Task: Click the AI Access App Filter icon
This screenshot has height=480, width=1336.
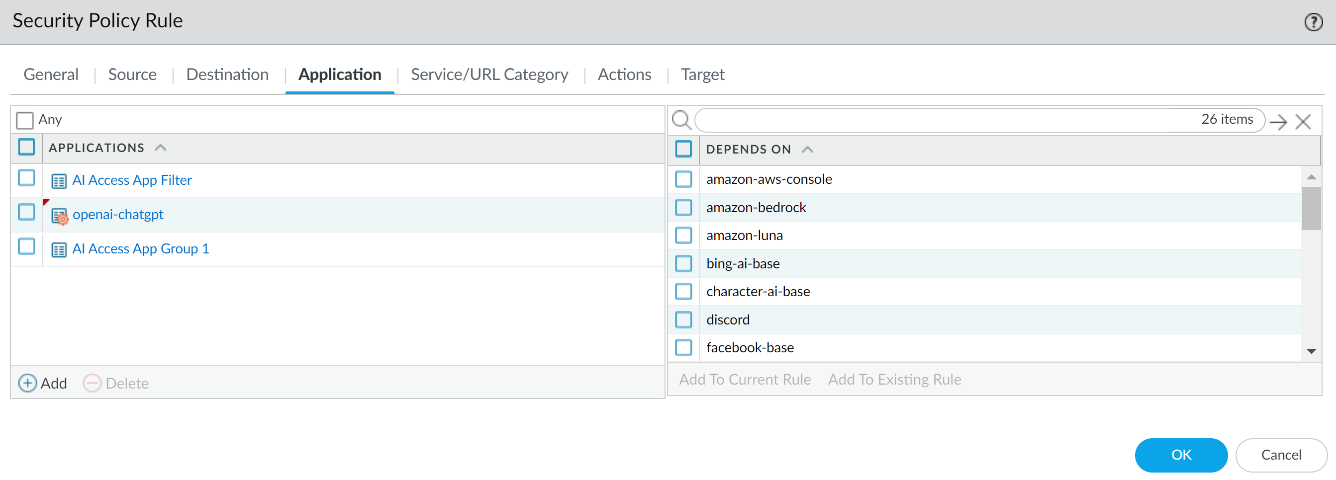Action: (59, 181)
